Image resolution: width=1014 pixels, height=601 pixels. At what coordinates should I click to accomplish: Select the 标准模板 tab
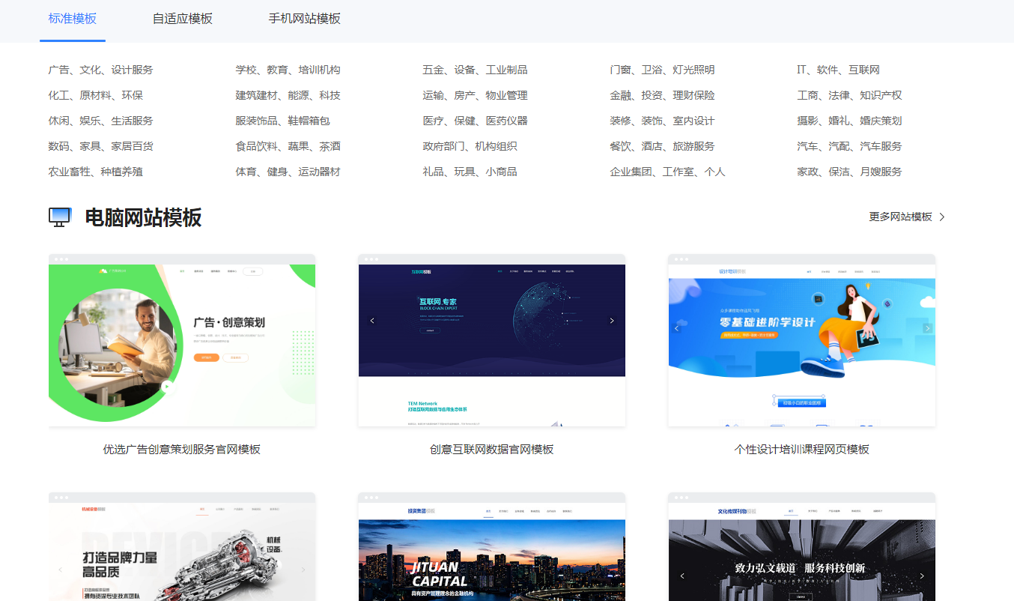click(73, 18)
